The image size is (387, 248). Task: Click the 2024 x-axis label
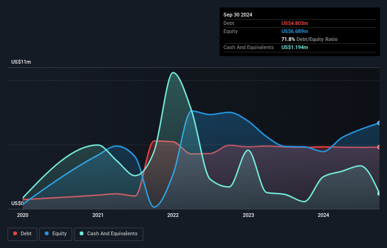point(323,215)
